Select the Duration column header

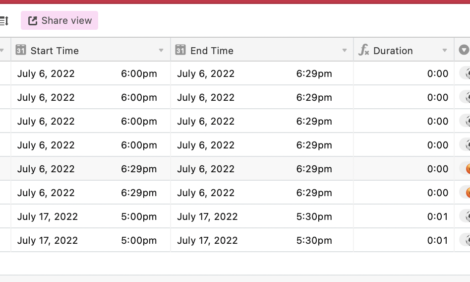coord(404,50)
